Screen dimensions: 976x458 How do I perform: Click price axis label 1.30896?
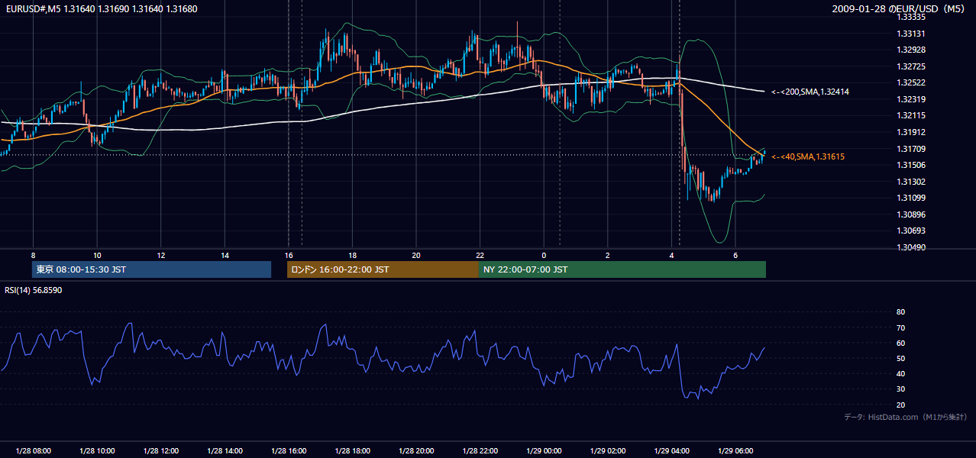click(911, 214)
